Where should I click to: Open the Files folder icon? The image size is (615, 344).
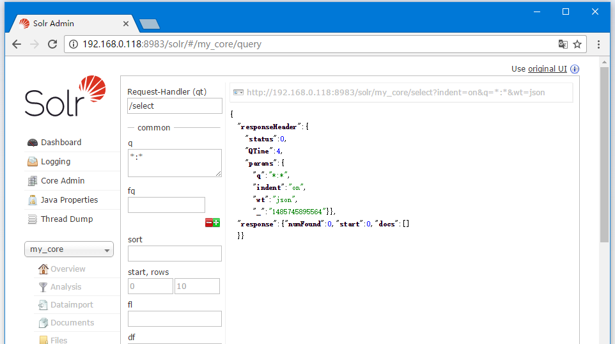pyautogui.click(x=43, y=340)
